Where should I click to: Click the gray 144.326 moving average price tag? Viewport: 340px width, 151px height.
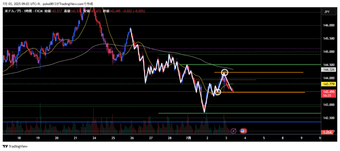328,70
